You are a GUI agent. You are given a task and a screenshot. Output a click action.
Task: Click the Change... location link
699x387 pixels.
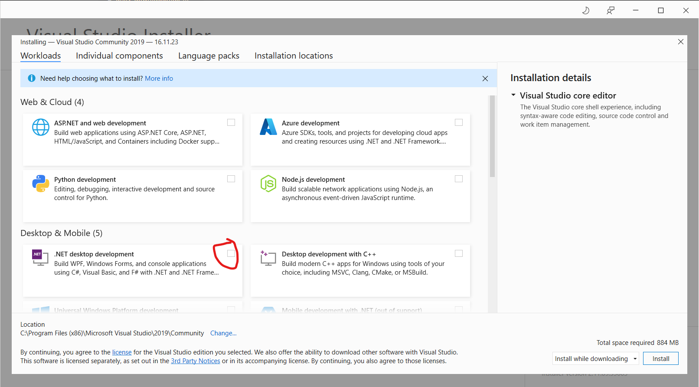223,333
